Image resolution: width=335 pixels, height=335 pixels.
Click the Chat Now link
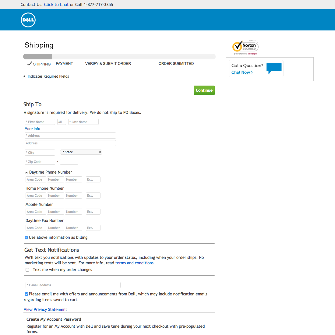click(x=242, y=72)
